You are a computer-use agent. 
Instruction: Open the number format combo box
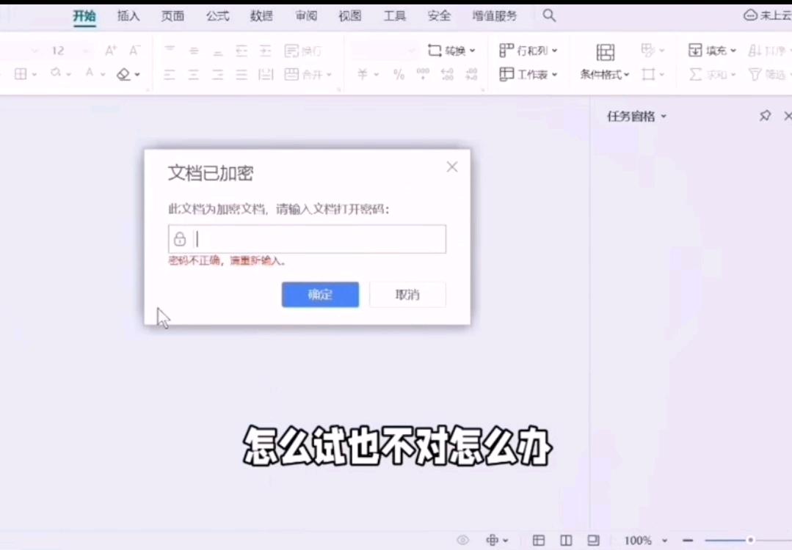pyautogui.click(x=384, y=51)
